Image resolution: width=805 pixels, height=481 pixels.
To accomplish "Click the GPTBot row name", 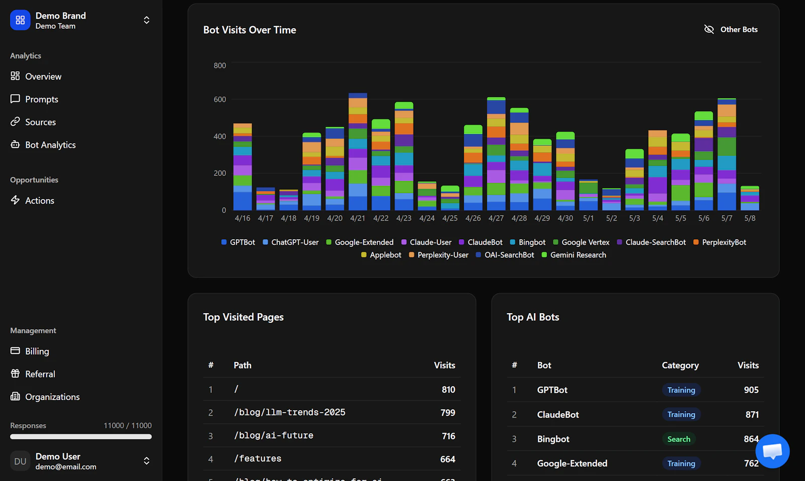I will pyautogui.click(x=552, y=390).
